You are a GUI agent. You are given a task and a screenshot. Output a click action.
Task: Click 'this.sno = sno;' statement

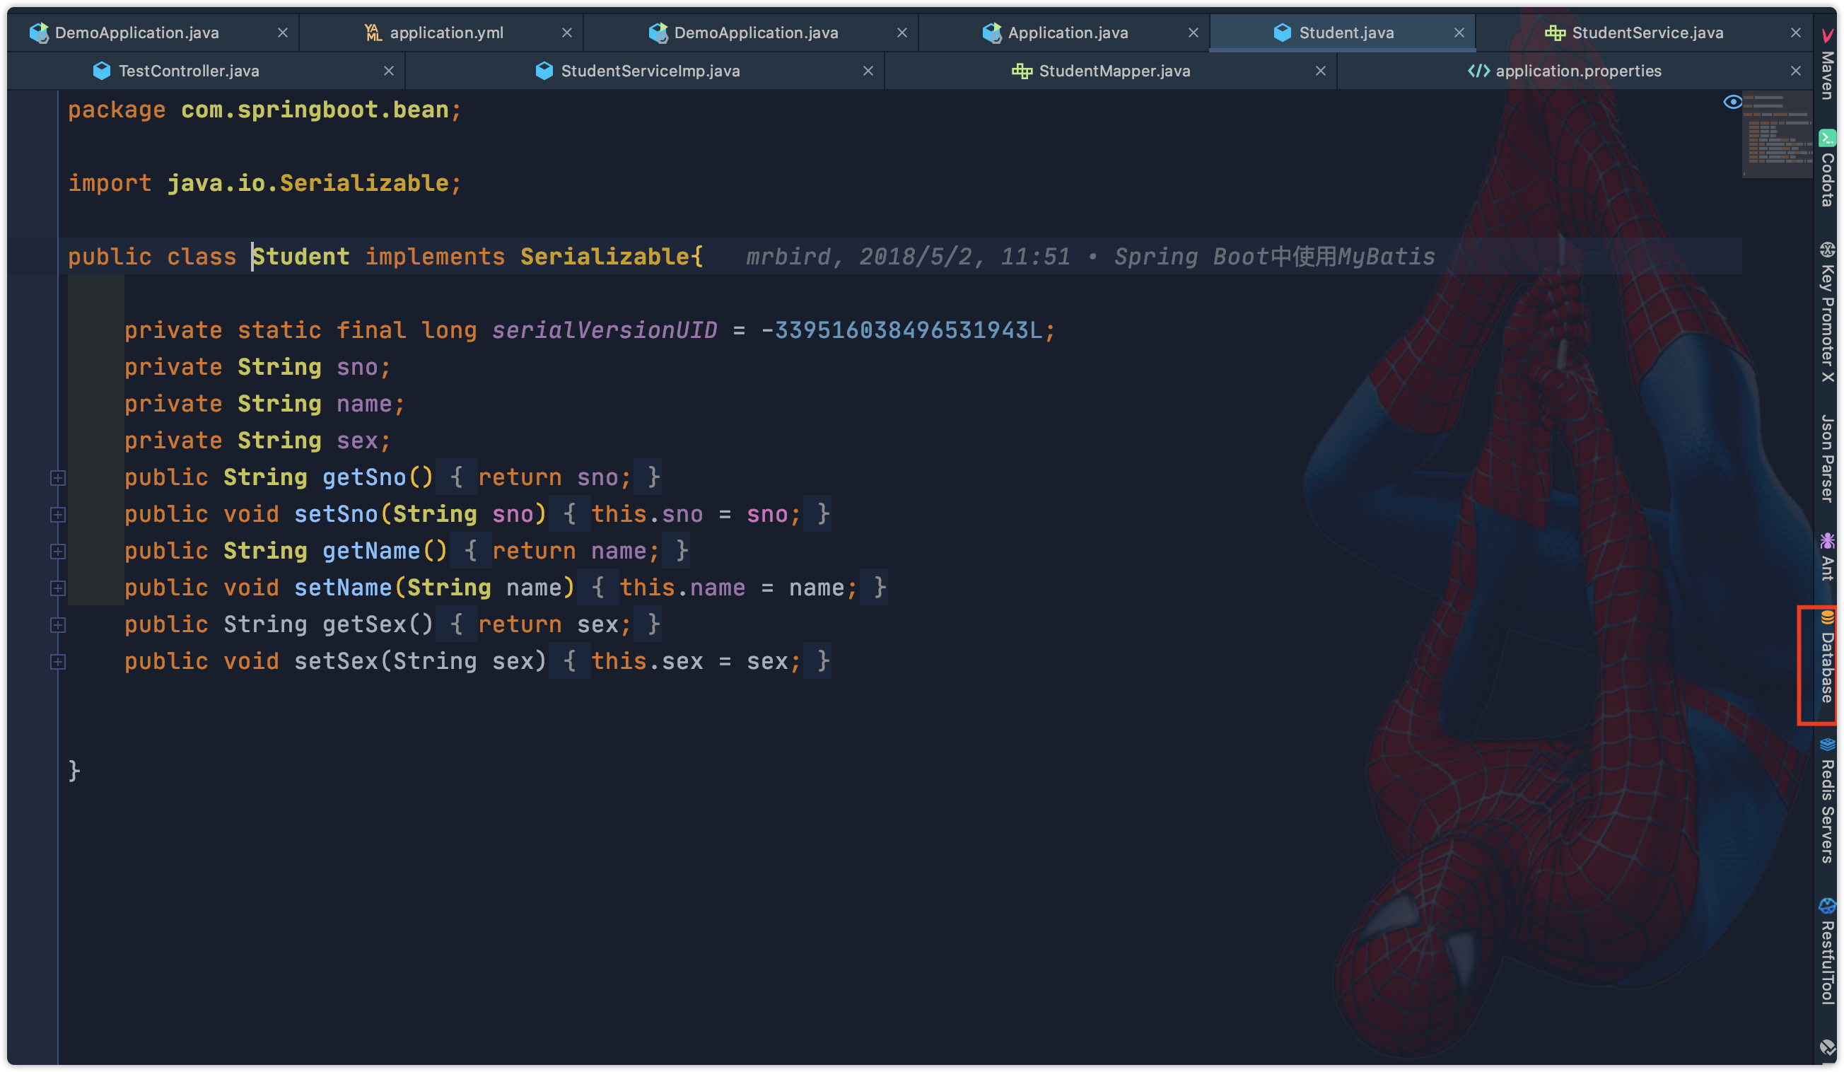coord(696,514)
